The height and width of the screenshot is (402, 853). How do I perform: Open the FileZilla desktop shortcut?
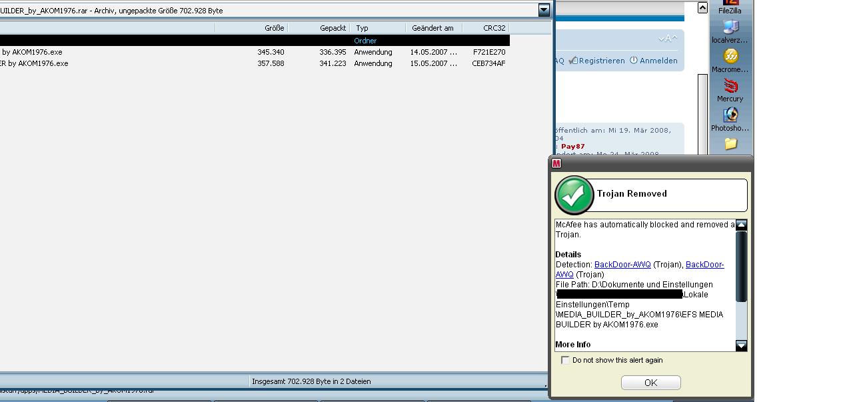pyautogui.click(x=730, y=7)
